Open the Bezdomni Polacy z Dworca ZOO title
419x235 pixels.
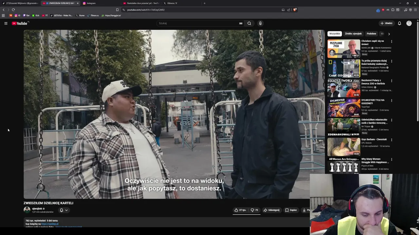point(374,82)
